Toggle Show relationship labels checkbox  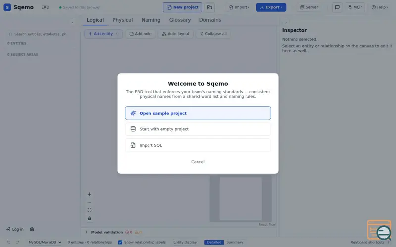120,242
